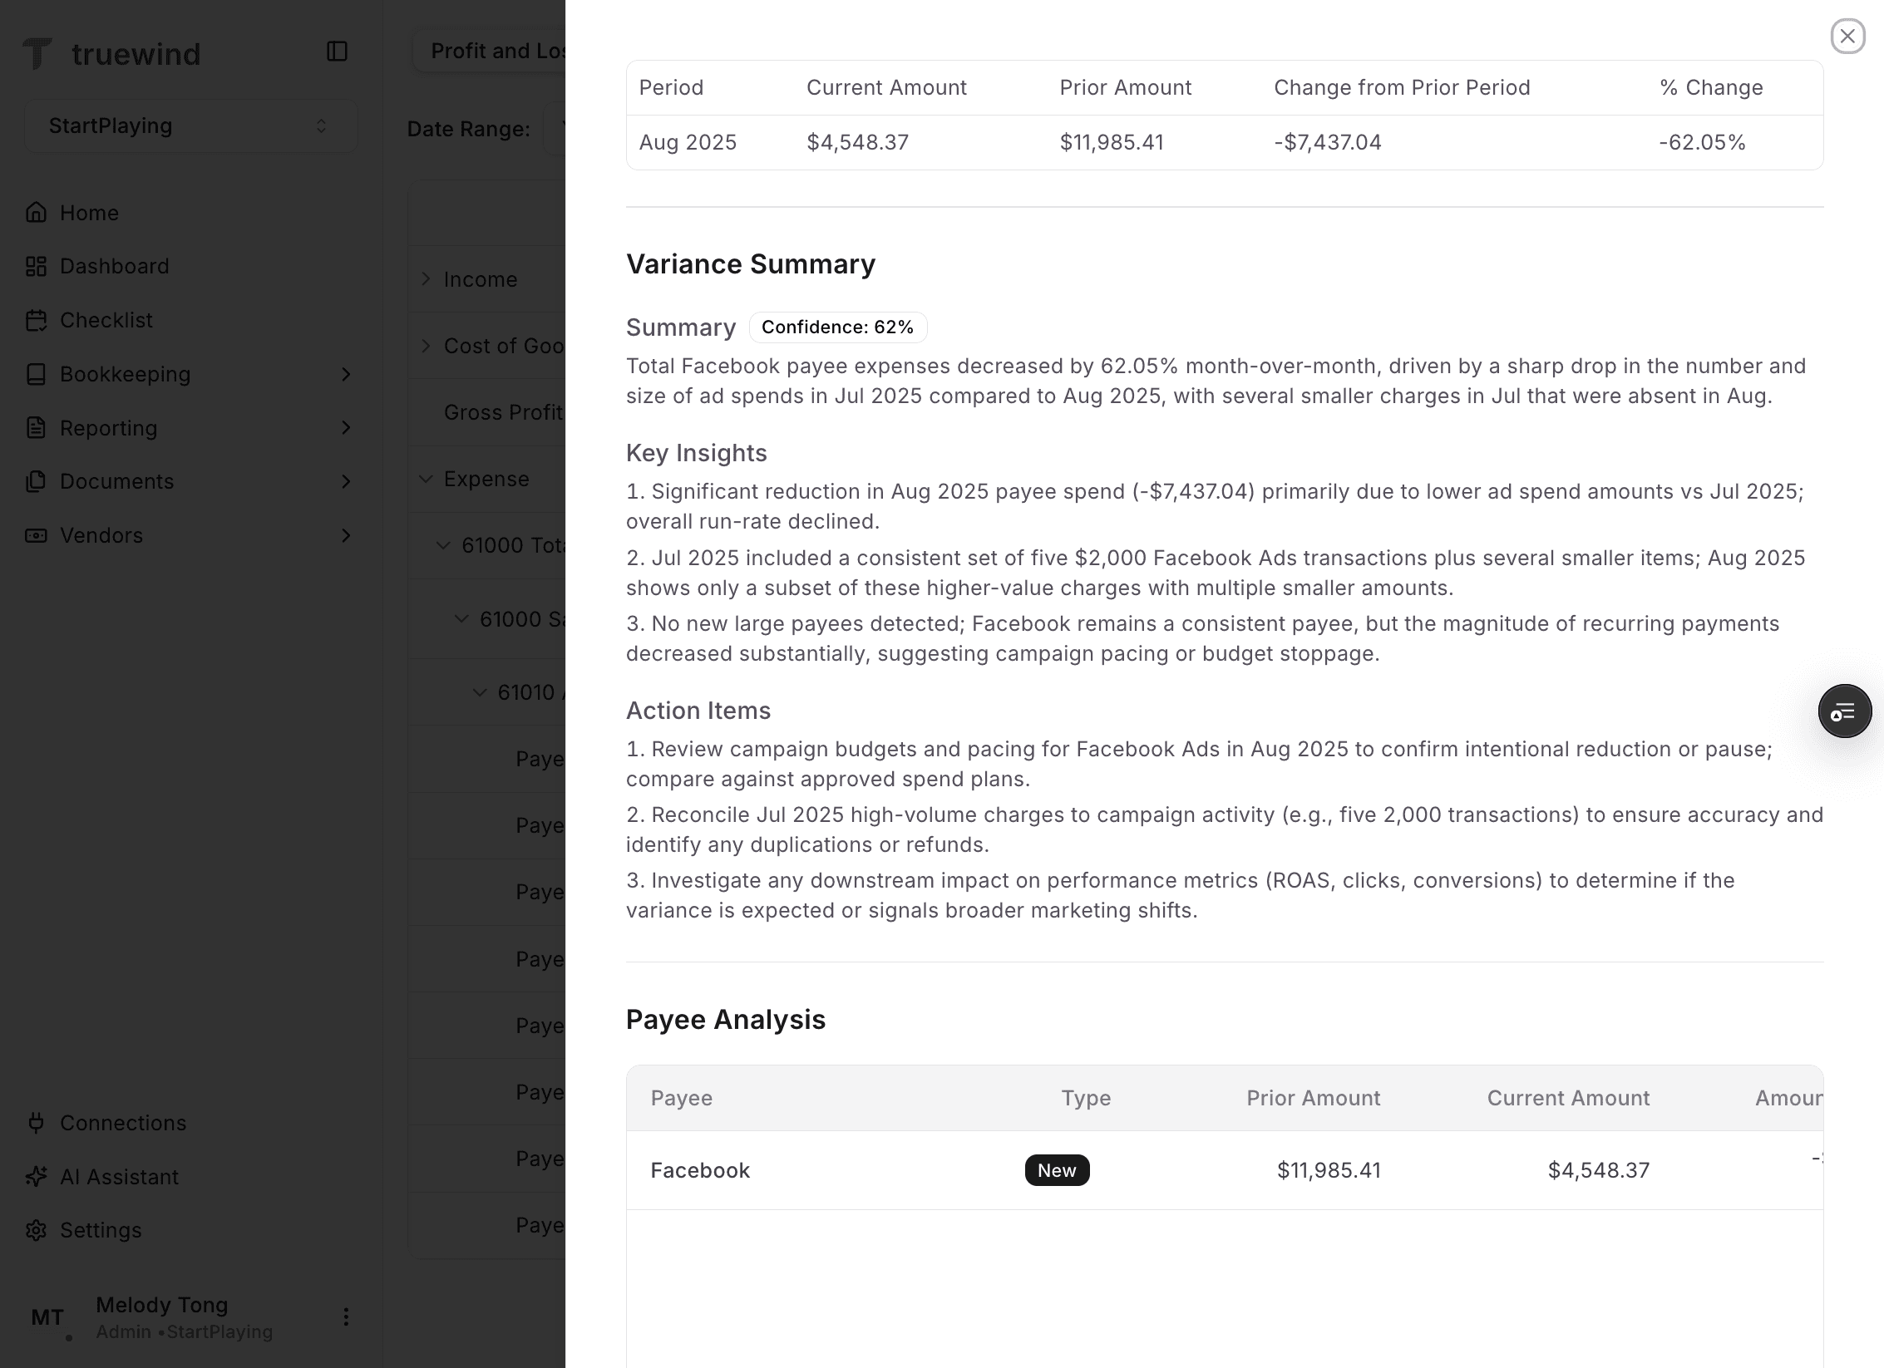1884x1368 pixels.
Task: Open the Vendors section
Action: tap(101, 535)
